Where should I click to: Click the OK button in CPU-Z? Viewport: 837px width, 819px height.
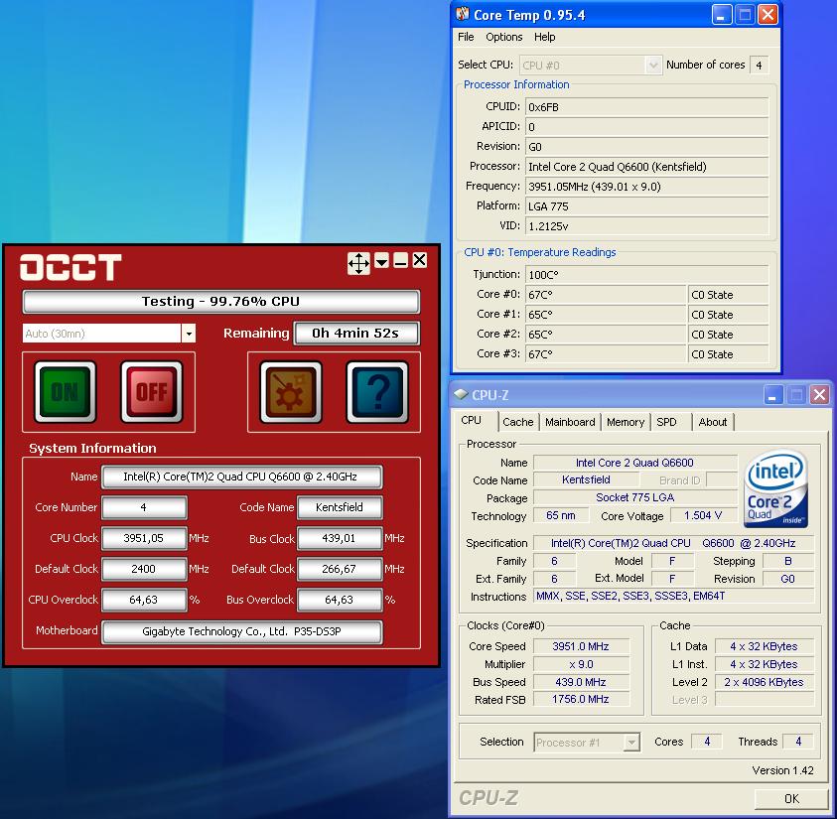click(x=791, y=799)
